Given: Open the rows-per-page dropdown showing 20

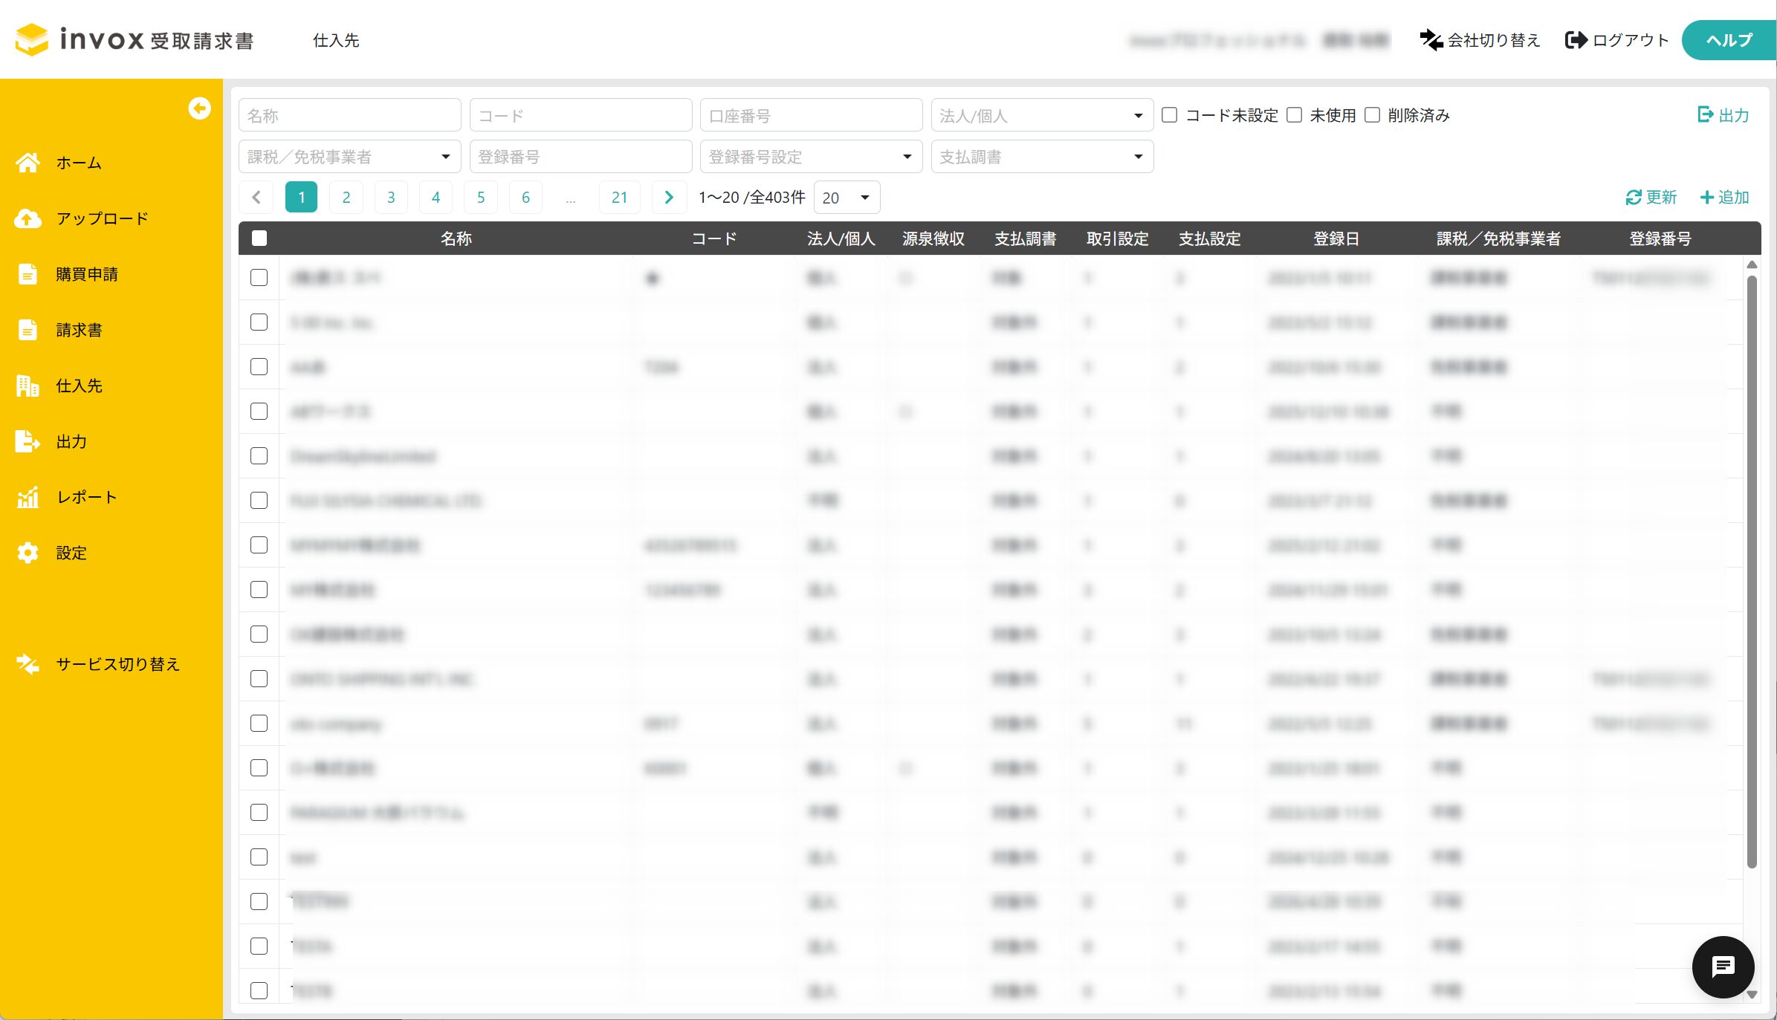Looking at the screenshot, I should tap(847, 198).
